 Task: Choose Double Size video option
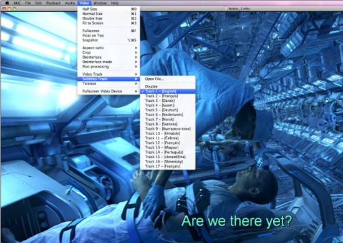click(109, 18)
